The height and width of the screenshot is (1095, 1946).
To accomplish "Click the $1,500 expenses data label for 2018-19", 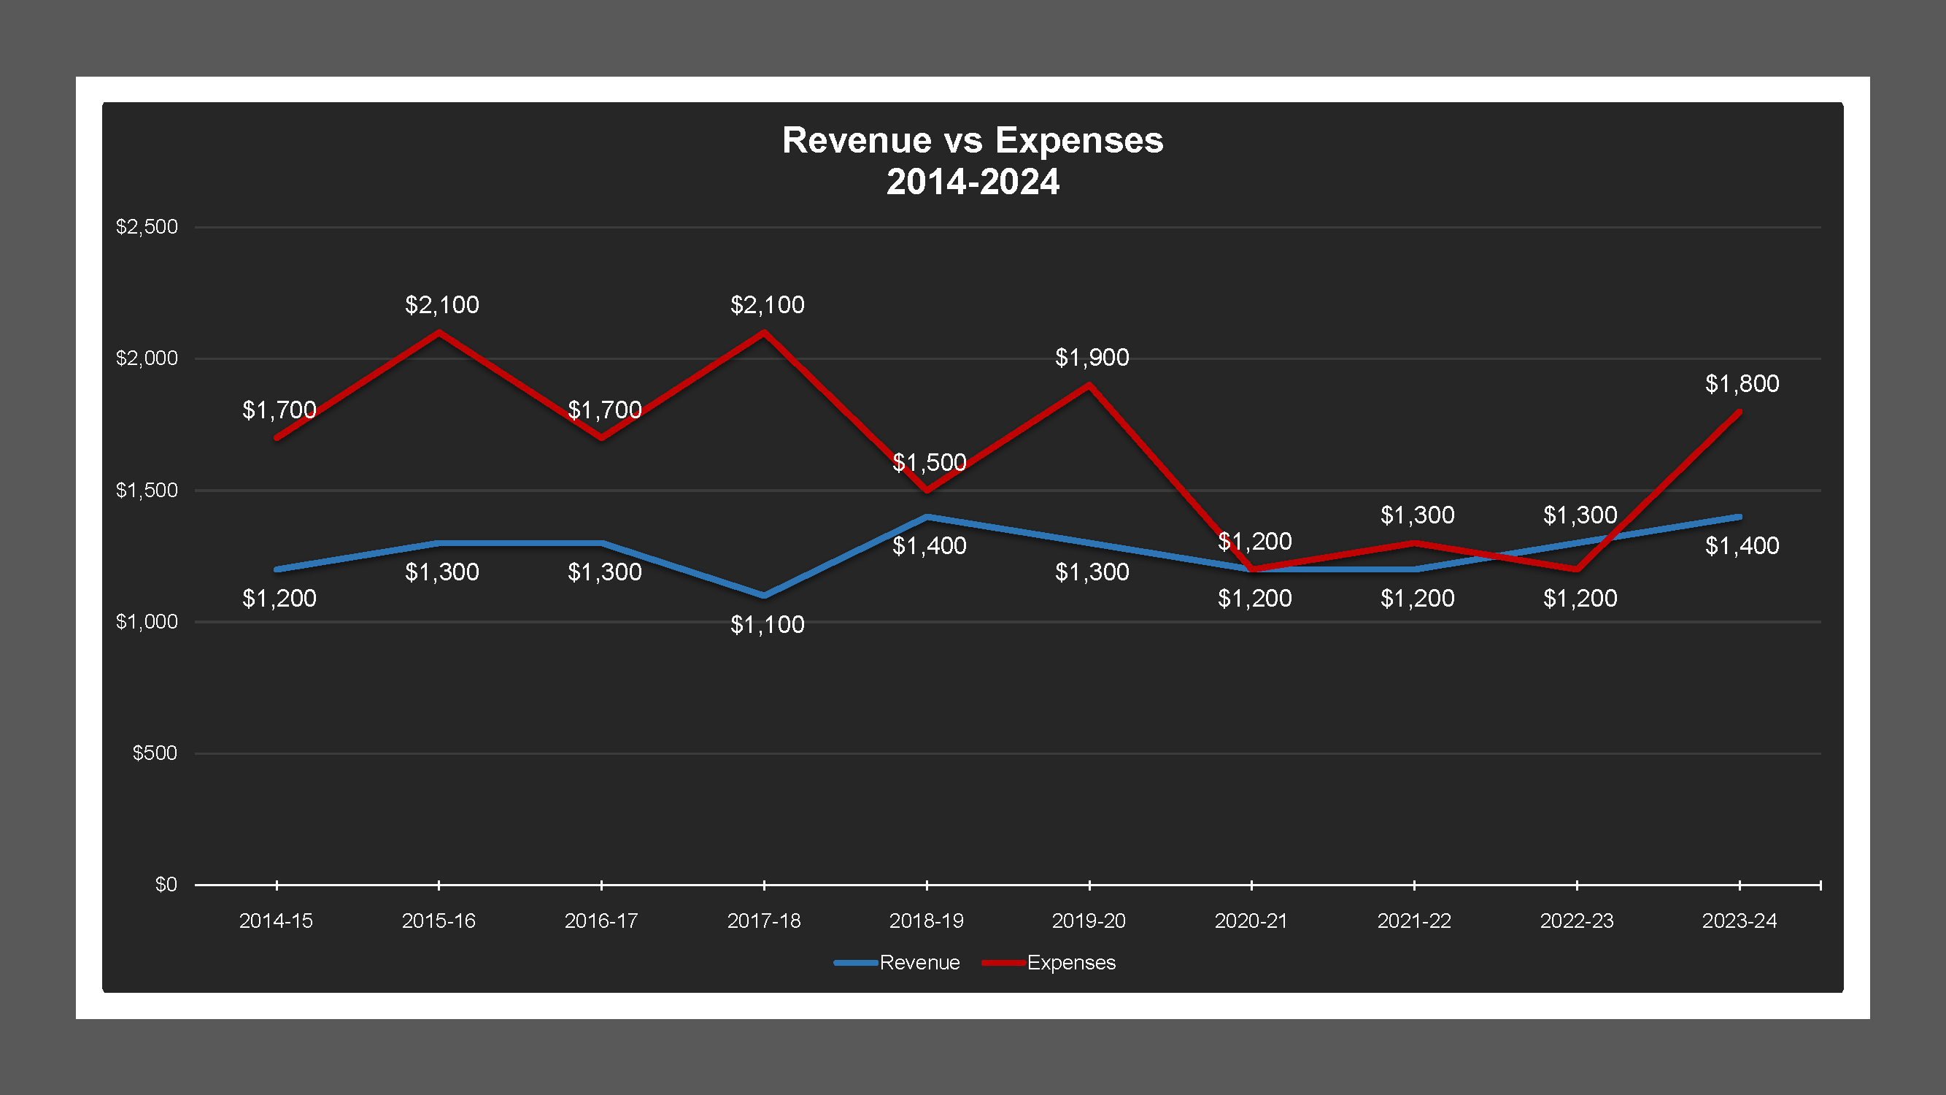I will click(930, 463).
